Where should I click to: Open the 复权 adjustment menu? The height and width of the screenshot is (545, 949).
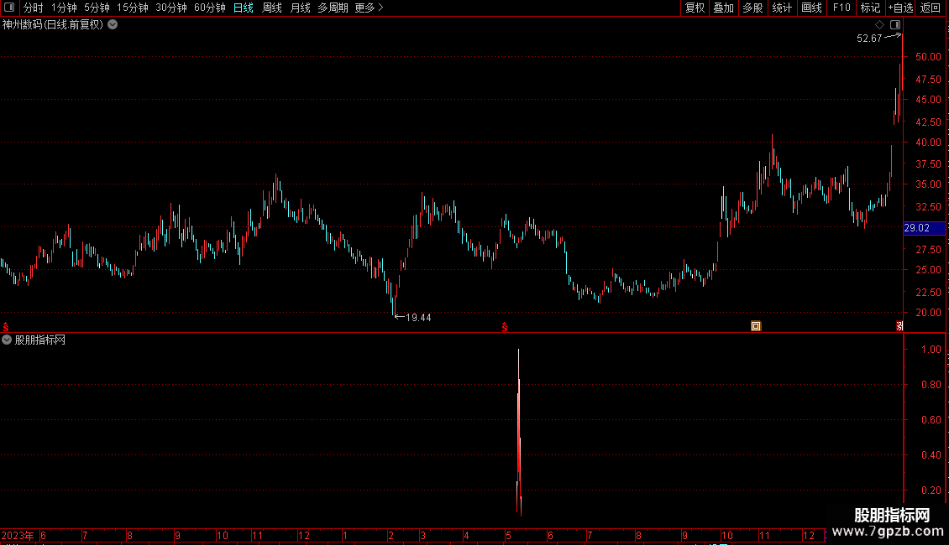tap(695, 8)
